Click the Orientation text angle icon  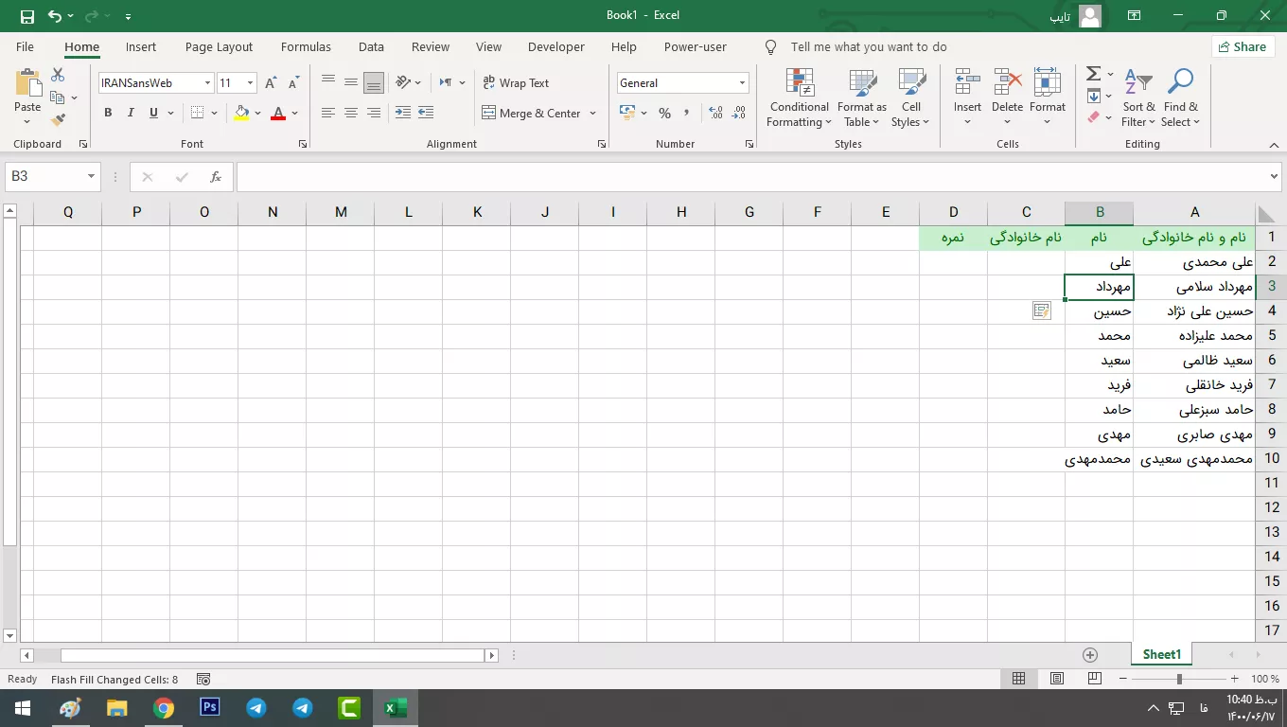point(403,82)
